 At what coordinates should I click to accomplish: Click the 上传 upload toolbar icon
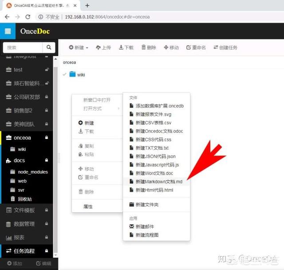(103, 48)
